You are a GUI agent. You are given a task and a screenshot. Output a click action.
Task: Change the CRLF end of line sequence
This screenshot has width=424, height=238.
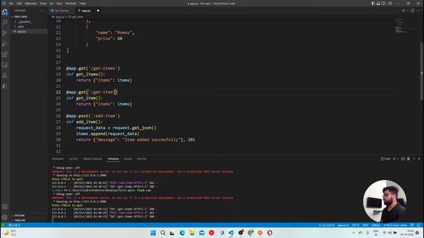click(365, 225)
